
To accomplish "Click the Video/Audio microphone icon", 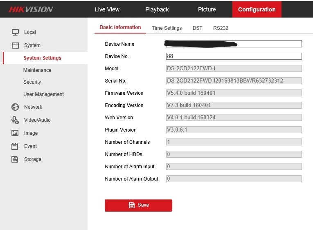I will [x=15, y=120].
